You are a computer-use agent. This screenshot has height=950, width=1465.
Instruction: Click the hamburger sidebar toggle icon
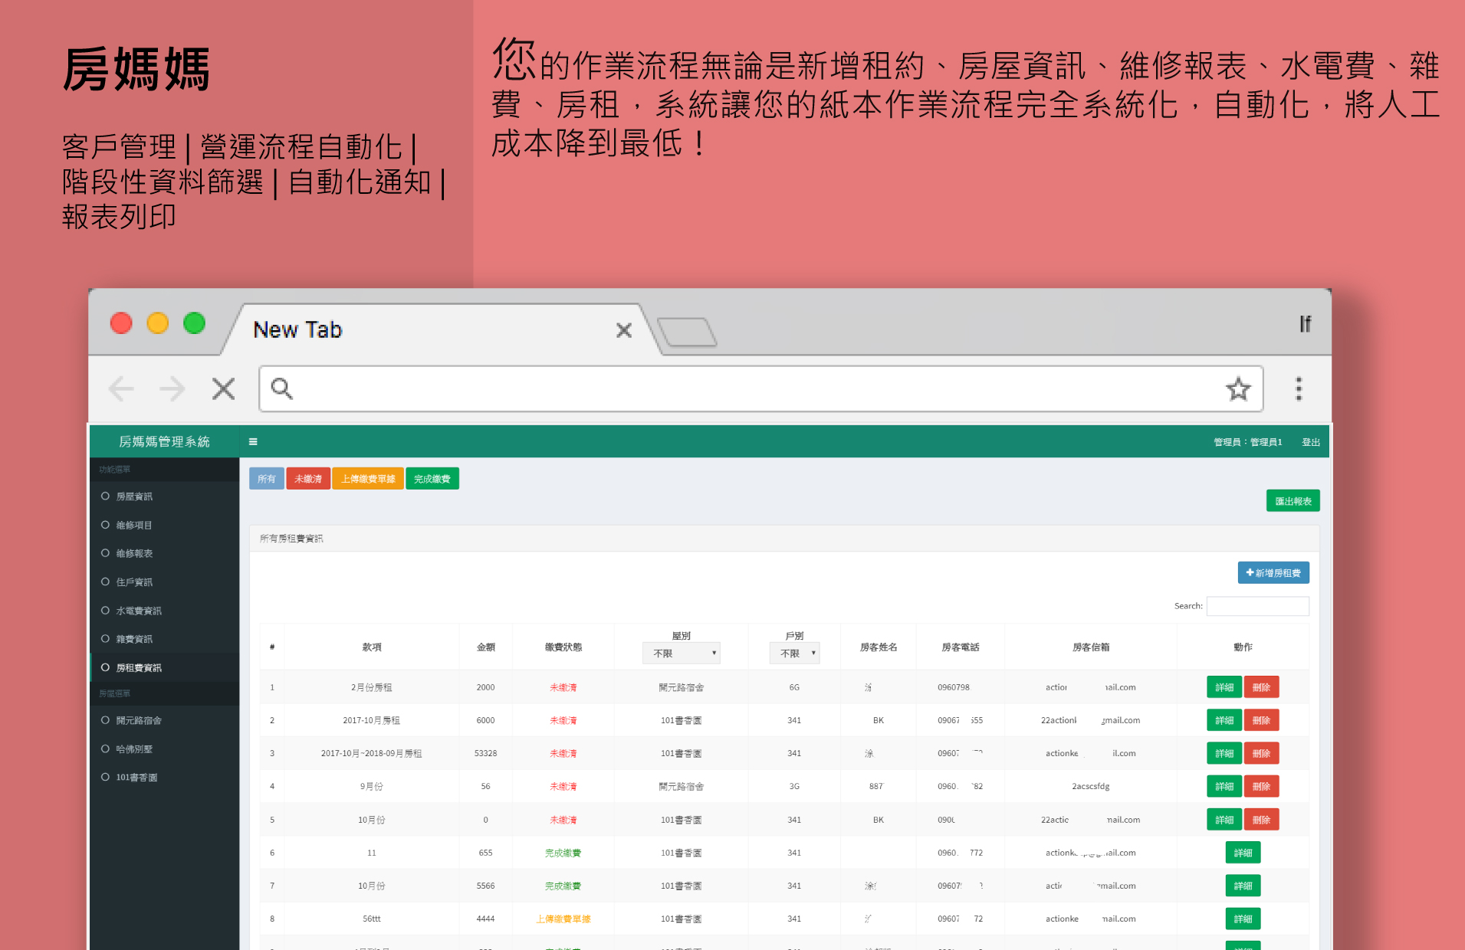tap(253, 441)
